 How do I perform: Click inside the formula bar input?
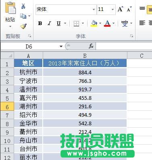[124, 46]
